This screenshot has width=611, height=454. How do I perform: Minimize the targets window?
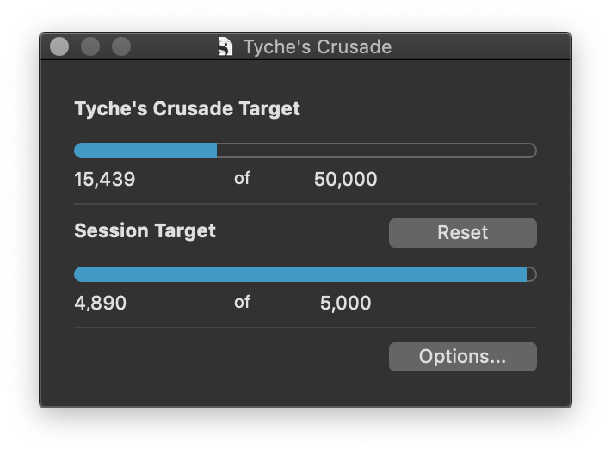click(90, 46)
